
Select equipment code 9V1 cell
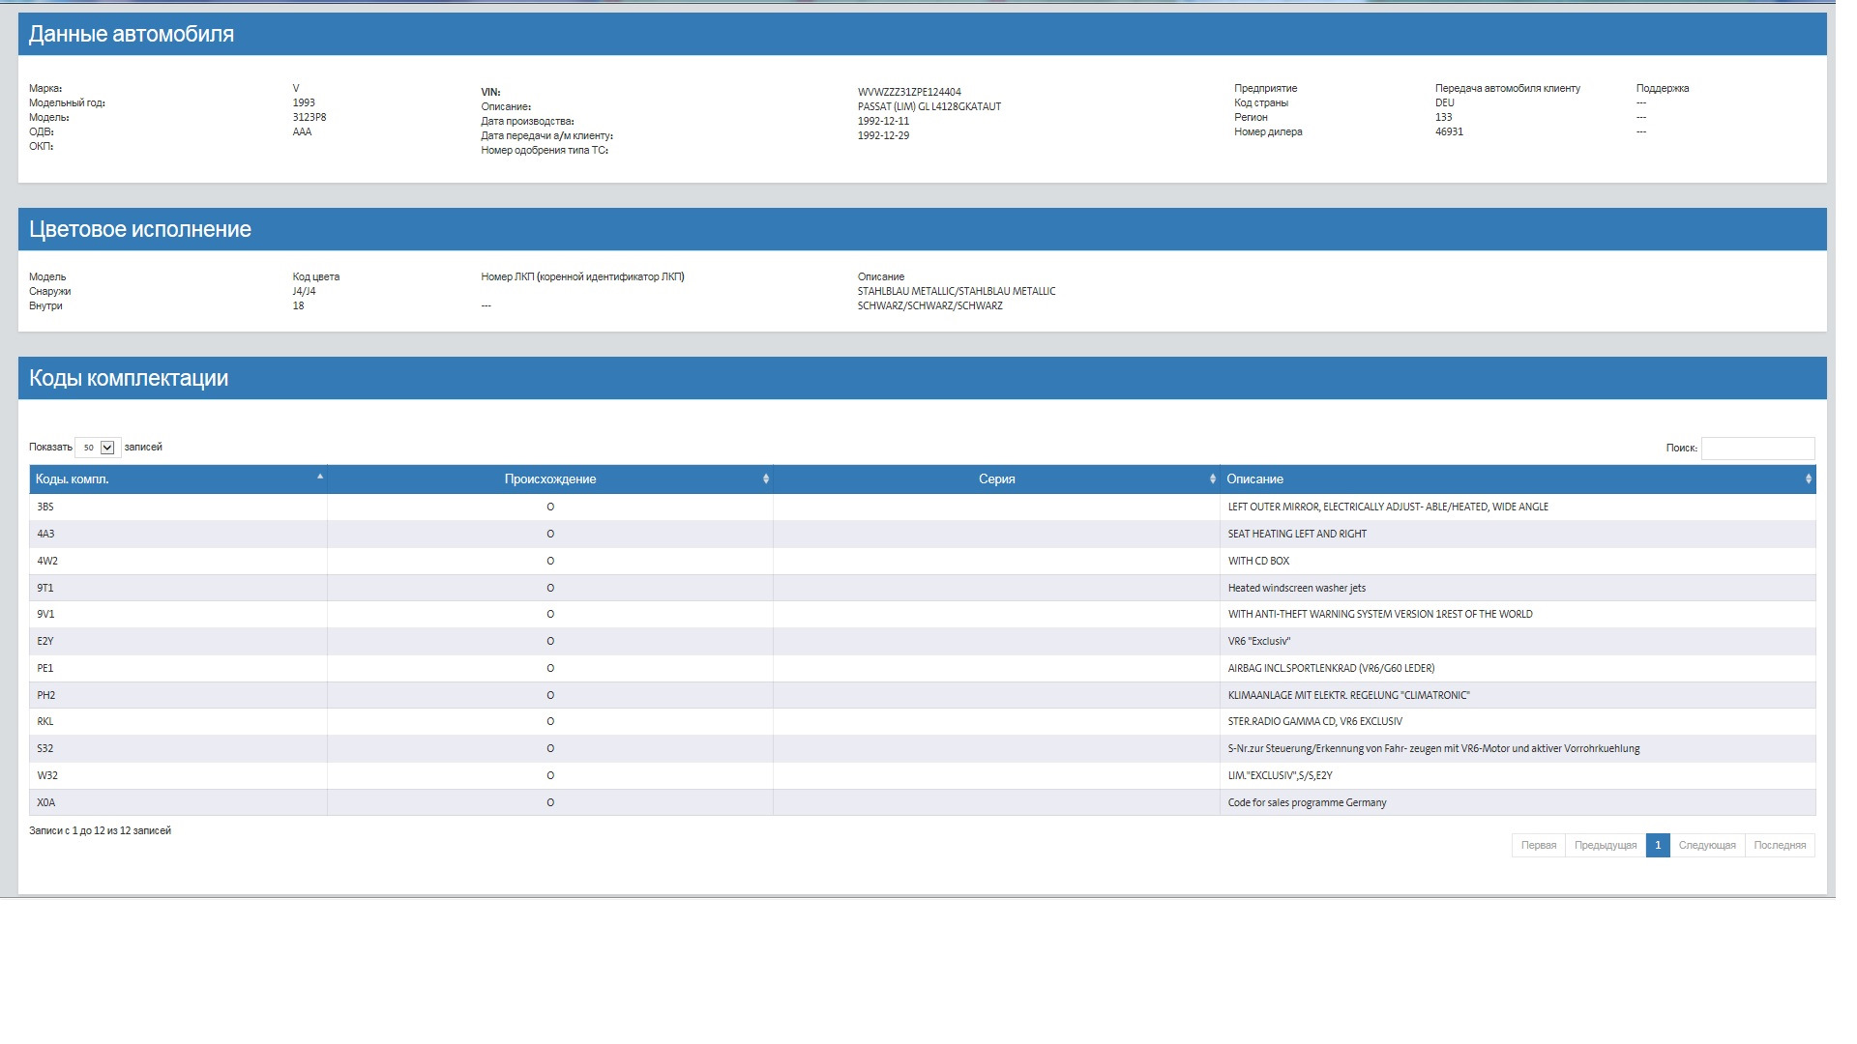pyautogui.click(x=178, y=614)
